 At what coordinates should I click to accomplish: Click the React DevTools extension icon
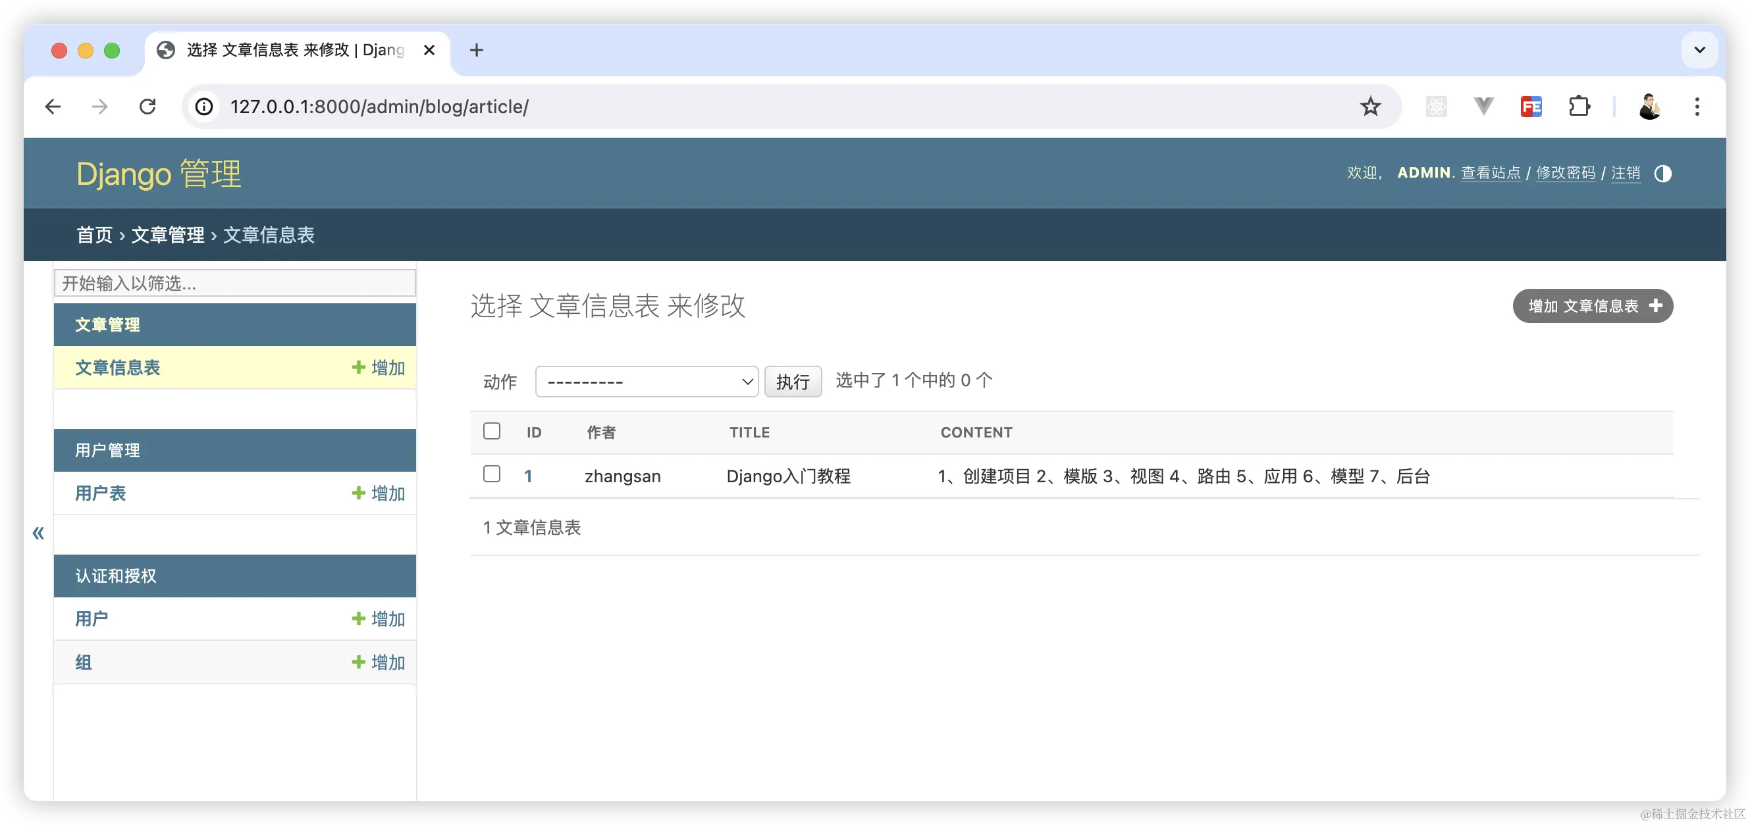tap(1436, 107)
